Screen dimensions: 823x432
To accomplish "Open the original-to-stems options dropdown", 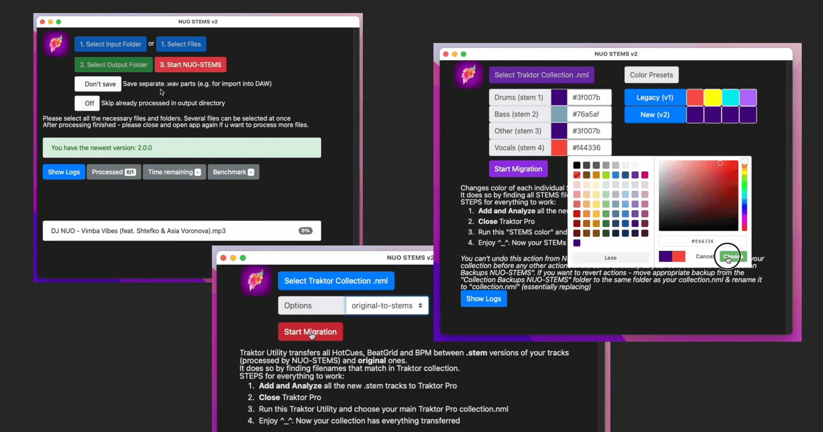I will 386,305.
